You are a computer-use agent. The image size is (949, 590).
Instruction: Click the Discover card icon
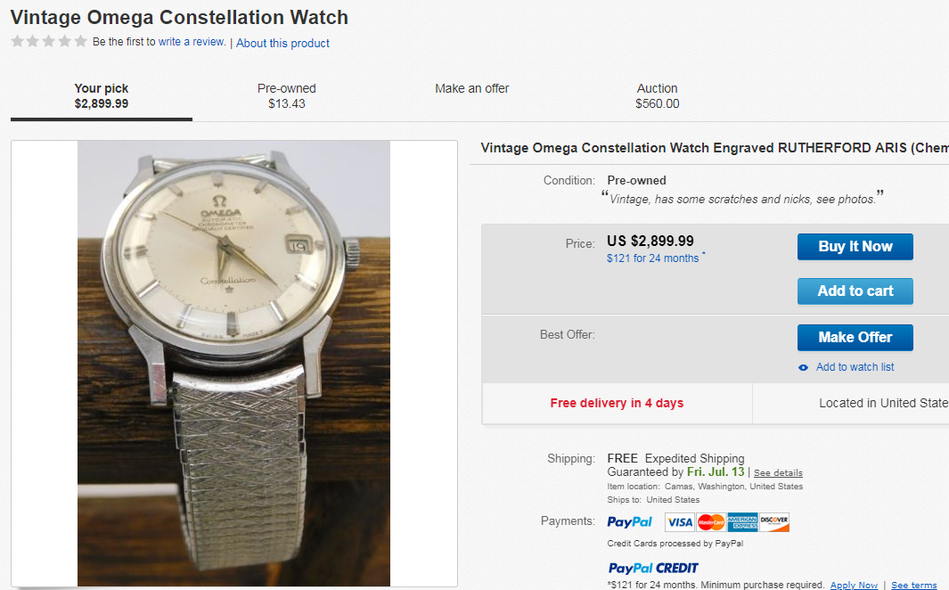(x=774, y=522)
